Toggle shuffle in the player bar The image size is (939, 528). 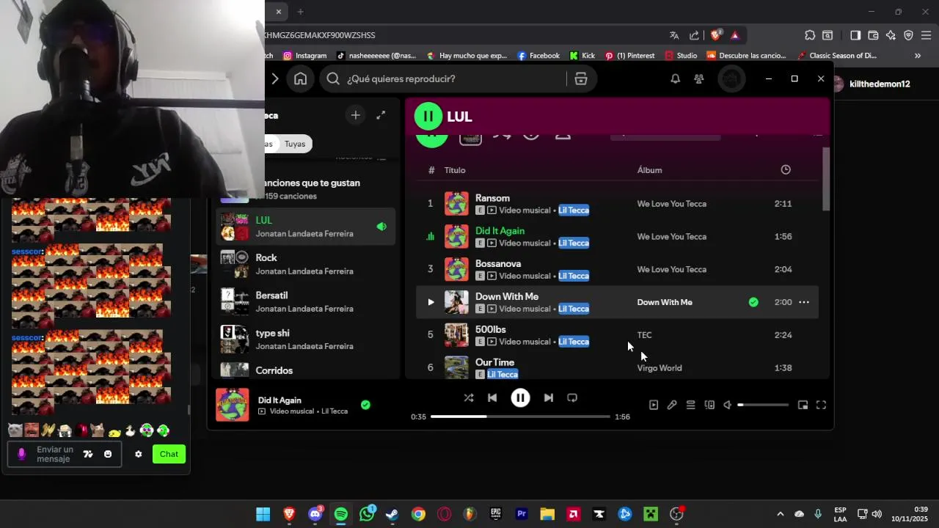469,397
